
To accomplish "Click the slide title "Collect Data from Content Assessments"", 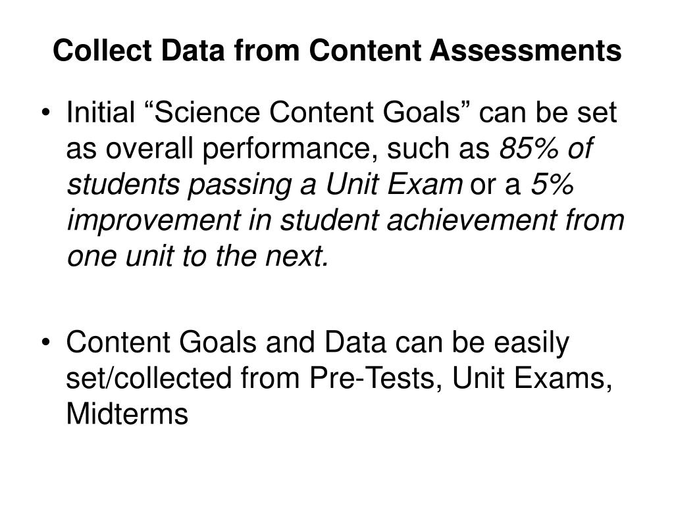I will click(x=337, y=50).
